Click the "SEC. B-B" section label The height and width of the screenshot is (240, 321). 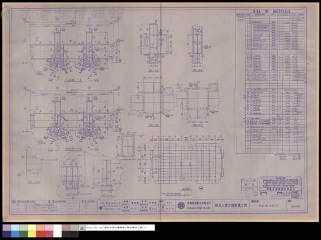point(198,70)
